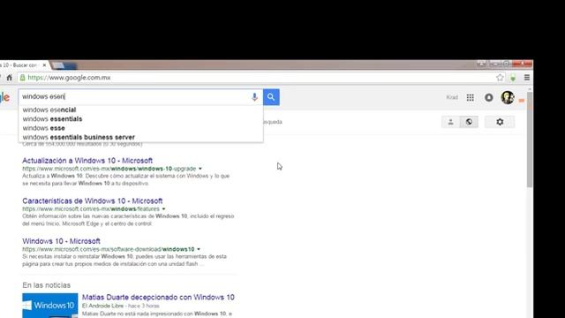Open 'Características de Windows 10 - Microsoft' result
This screenshot has height=318, width=565.
[x=92, y=201]
